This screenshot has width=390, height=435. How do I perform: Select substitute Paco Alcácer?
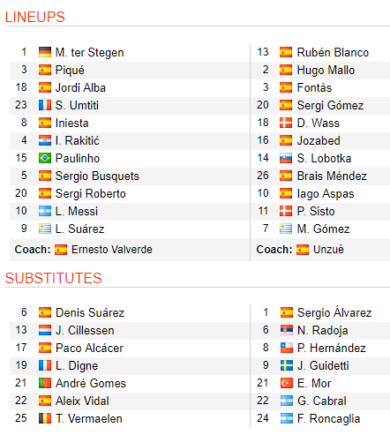[89, 348]
